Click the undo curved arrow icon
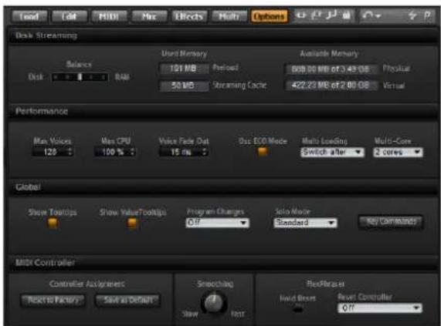This screenshot has width=441, height=326. 368,15
